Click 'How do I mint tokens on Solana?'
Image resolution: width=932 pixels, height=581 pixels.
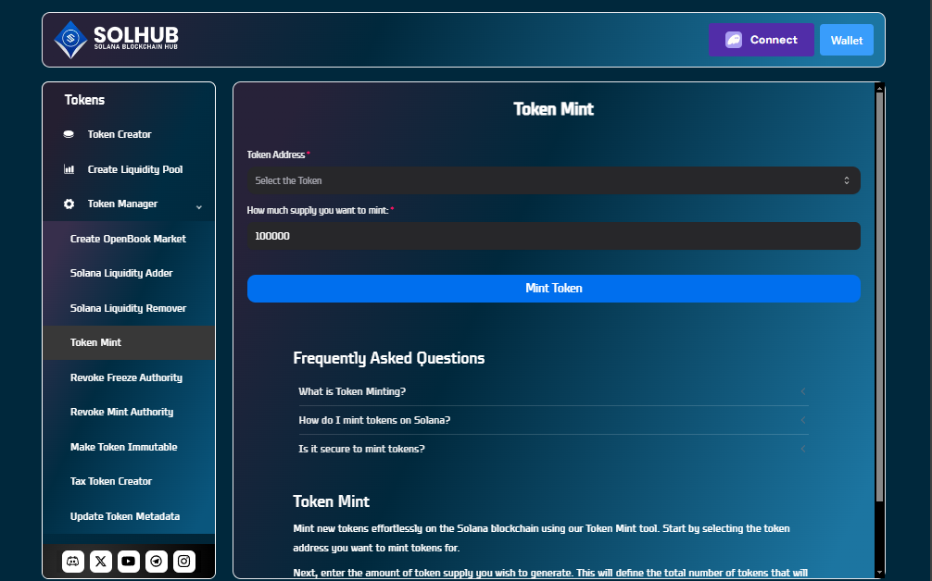point(374,420)
